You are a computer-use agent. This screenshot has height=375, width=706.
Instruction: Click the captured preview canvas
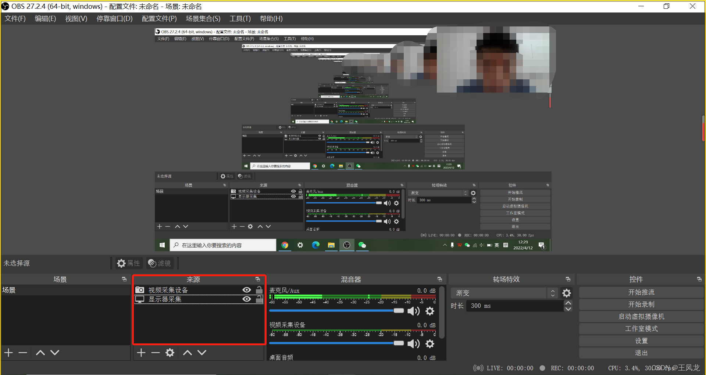pos(353,140)
